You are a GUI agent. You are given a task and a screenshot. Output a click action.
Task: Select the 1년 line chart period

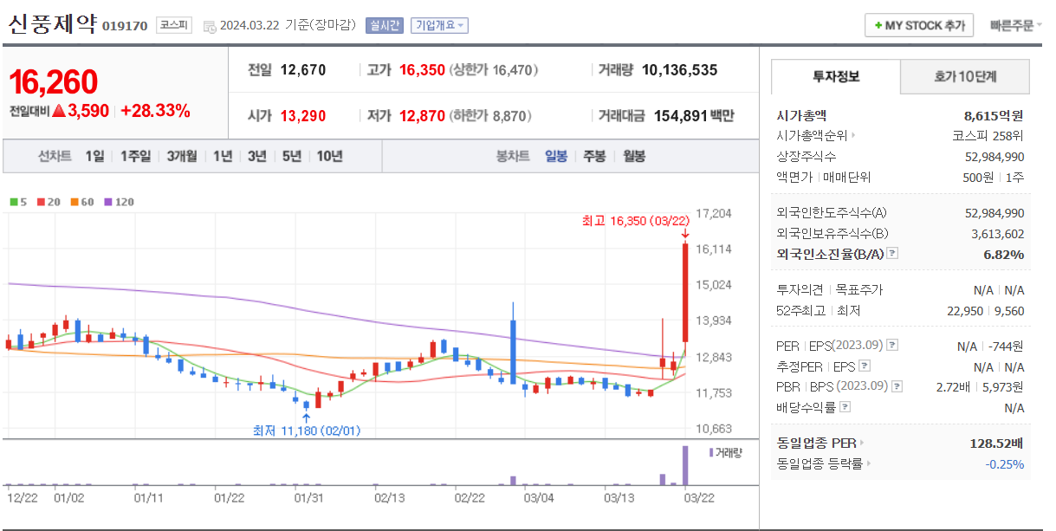[223, 156]
